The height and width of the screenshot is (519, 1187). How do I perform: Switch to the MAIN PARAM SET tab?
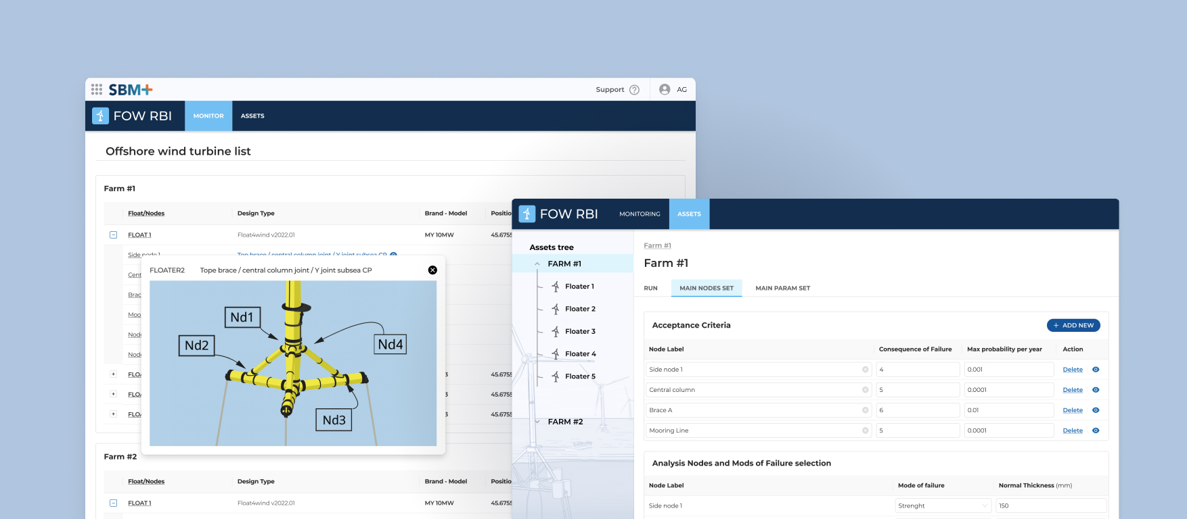pyautogui.click(x=782, y=289)
